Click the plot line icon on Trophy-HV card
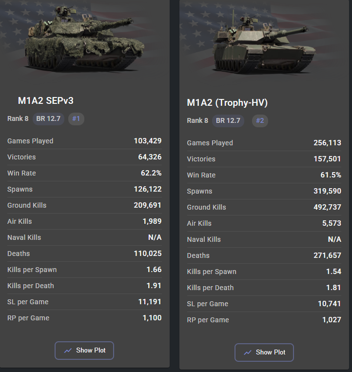This screenshot has height=372, width=352. [248, 352]
